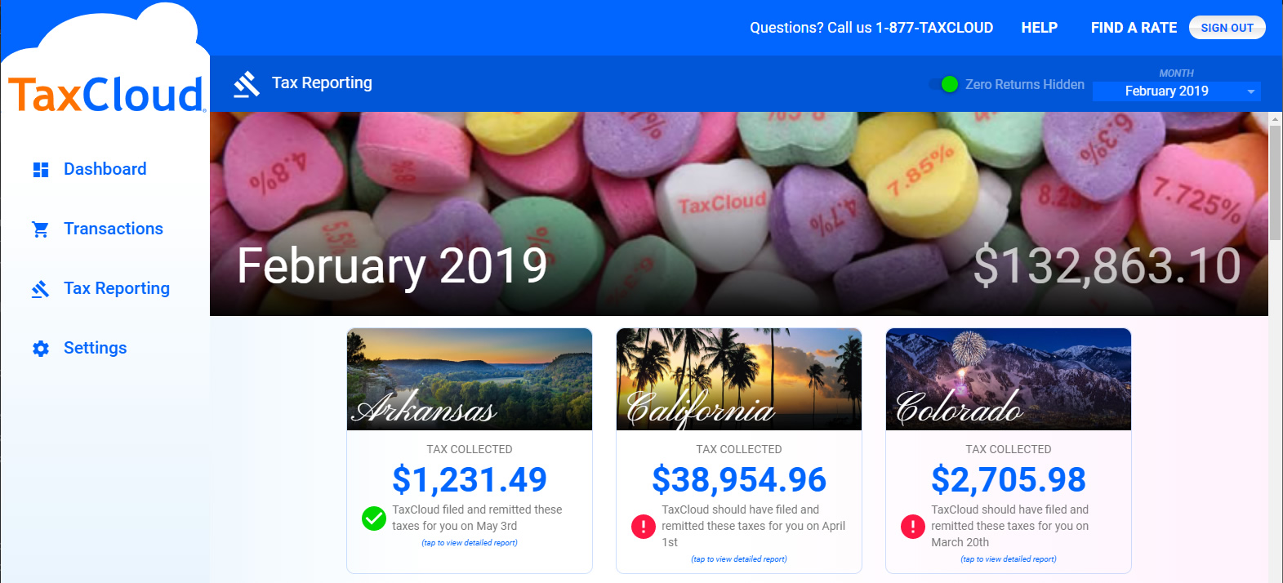This screenshot has height=583, width=1283.
Task: Click the TaxCloud logo
Action: click(106, 95)
